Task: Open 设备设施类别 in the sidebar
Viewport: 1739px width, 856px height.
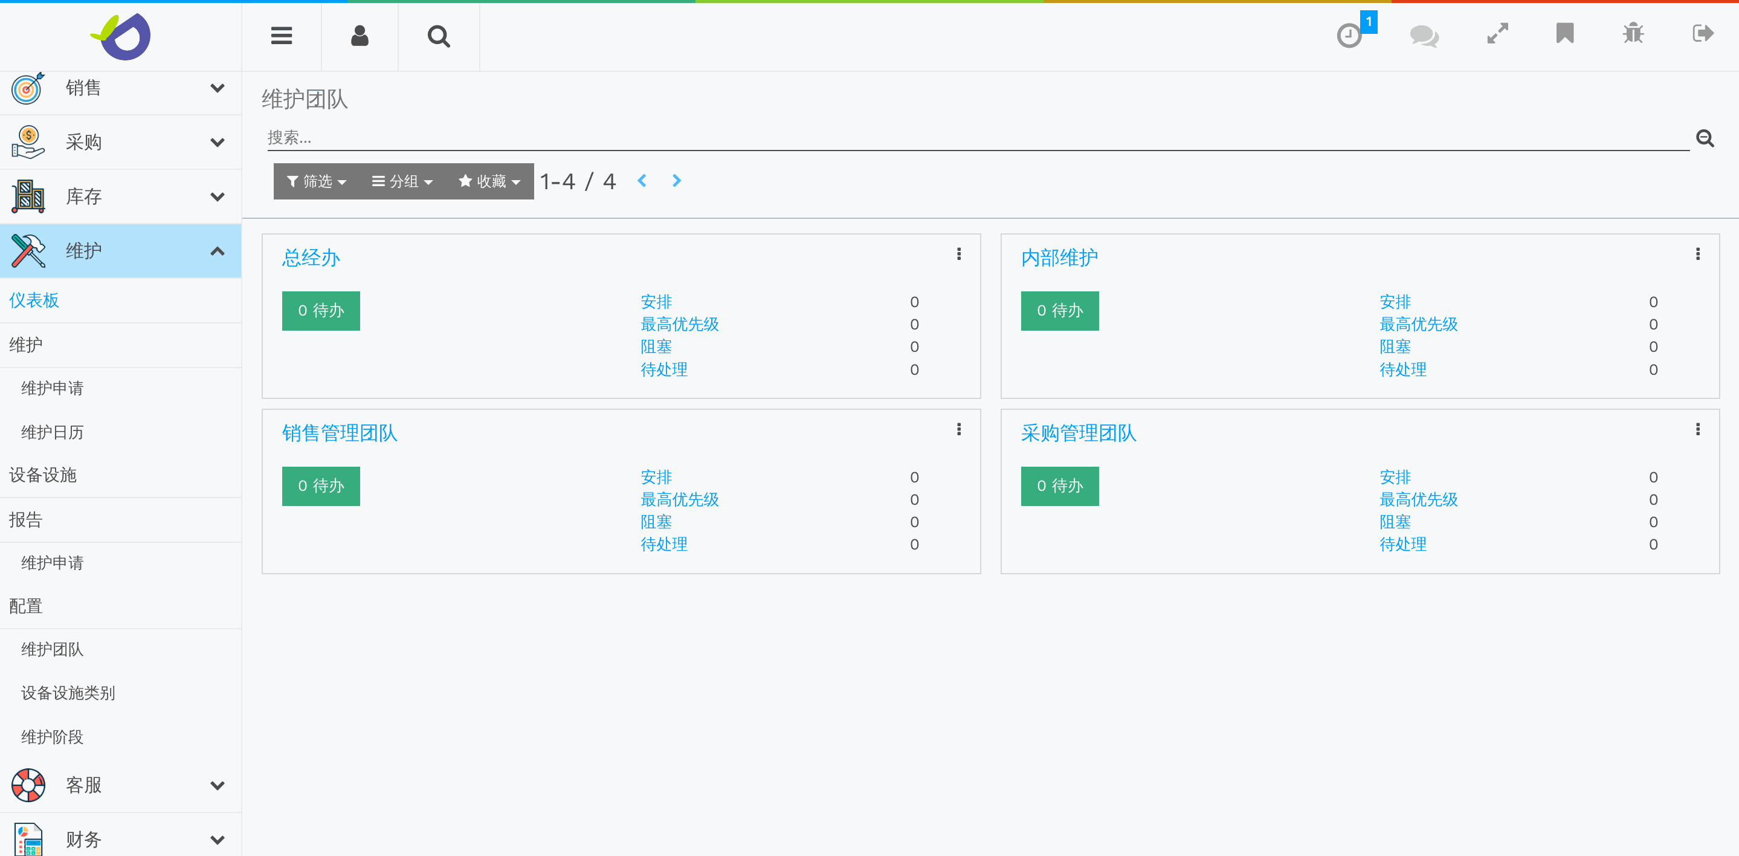Action: coord(68,693)
